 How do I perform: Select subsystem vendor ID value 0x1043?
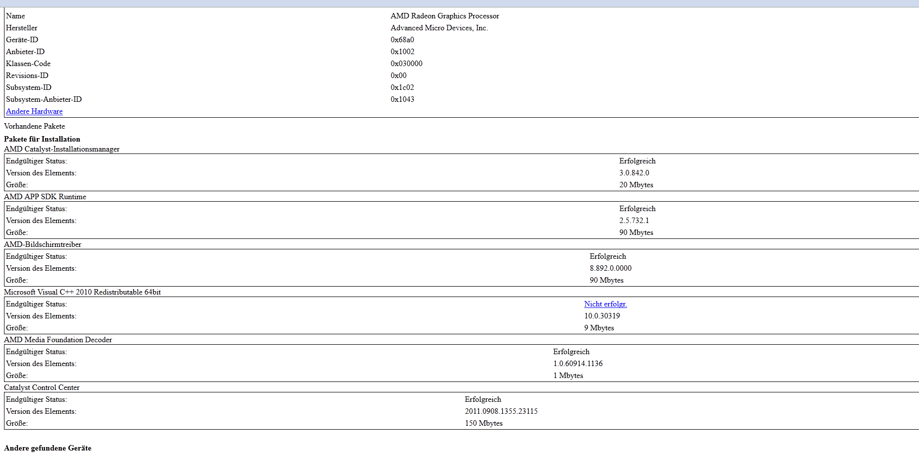click(x=402, y=99)
